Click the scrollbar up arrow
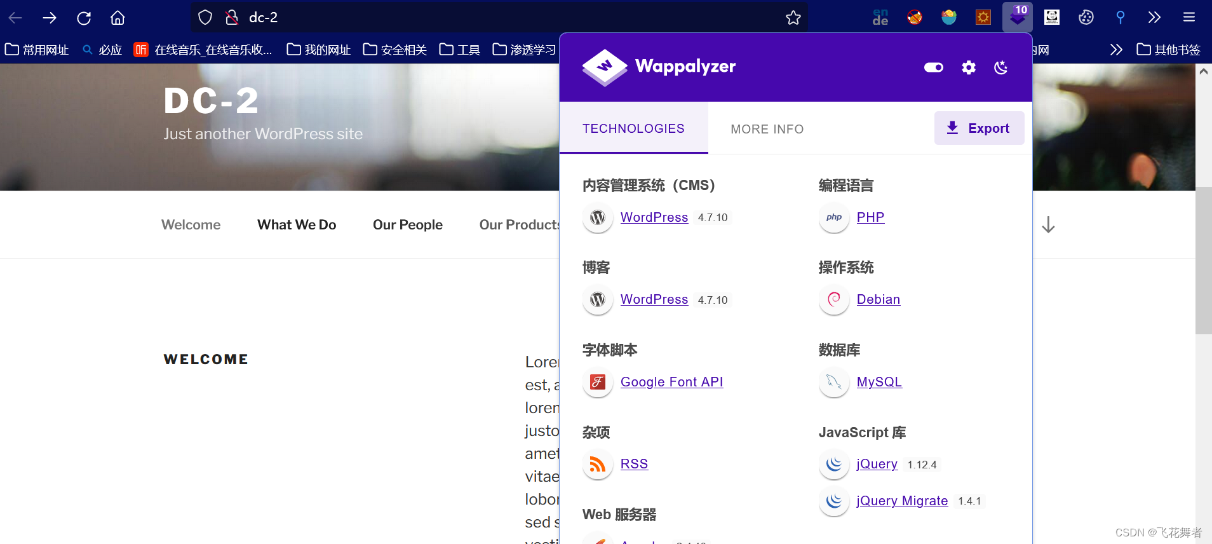The width and height of the screenshot is (1212, 544). tap(1204, 71)
